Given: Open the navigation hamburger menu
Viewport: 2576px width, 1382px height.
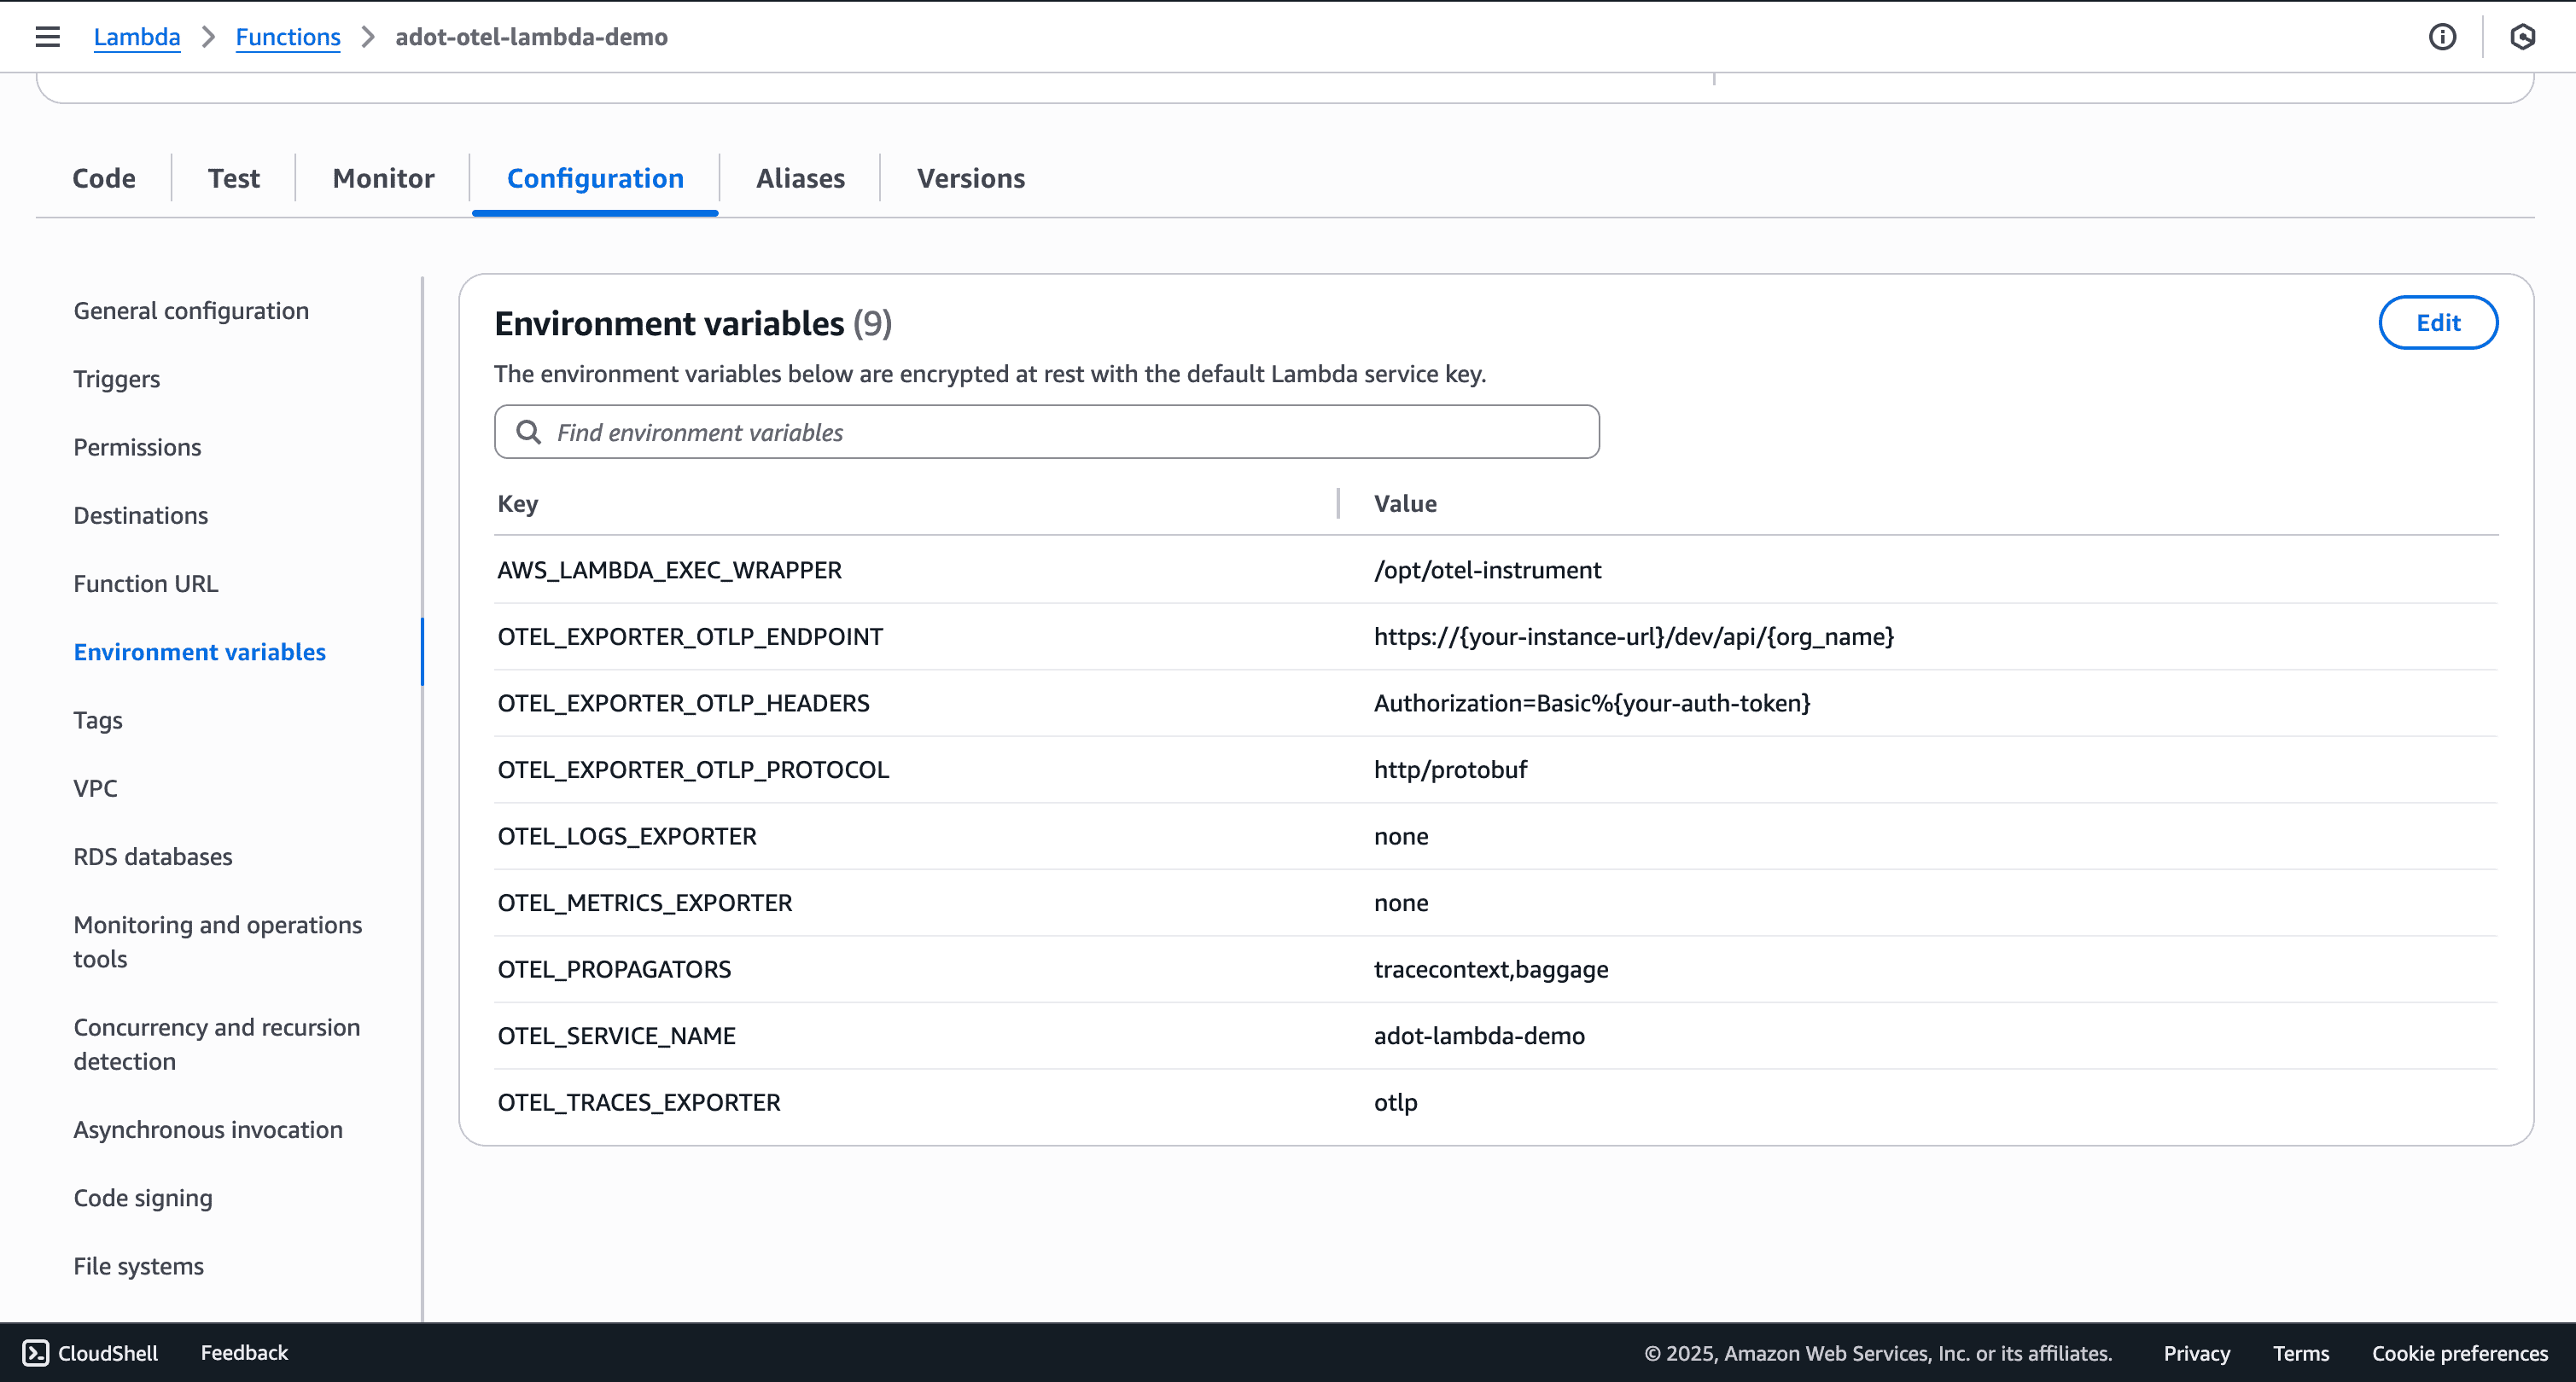Looking at the screenshot, I should click(x=47, y=36).
